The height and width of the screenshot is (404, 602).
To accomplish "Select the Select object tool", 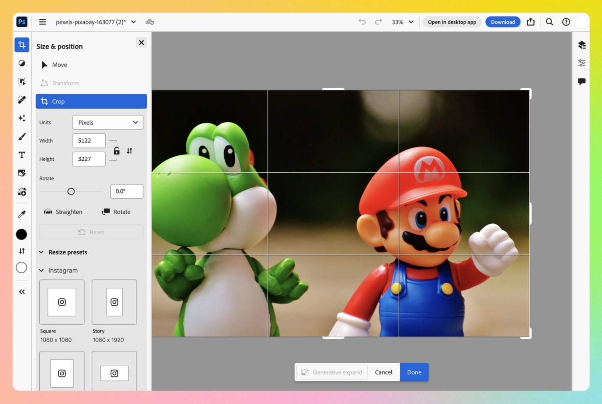I will coord(22,81).
